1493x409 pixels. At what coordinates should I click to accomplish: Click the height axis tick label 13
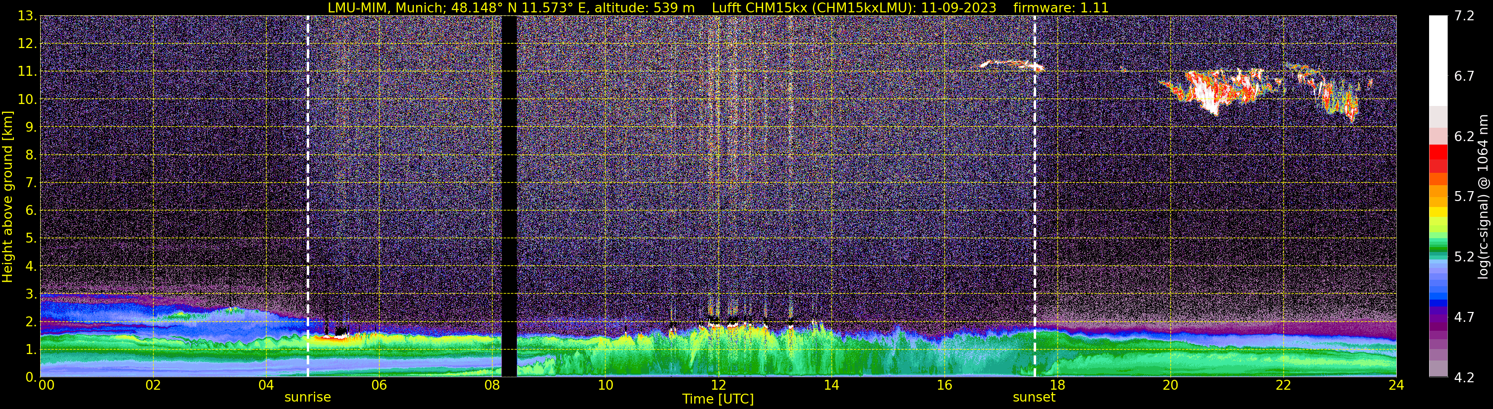(27, 16)
